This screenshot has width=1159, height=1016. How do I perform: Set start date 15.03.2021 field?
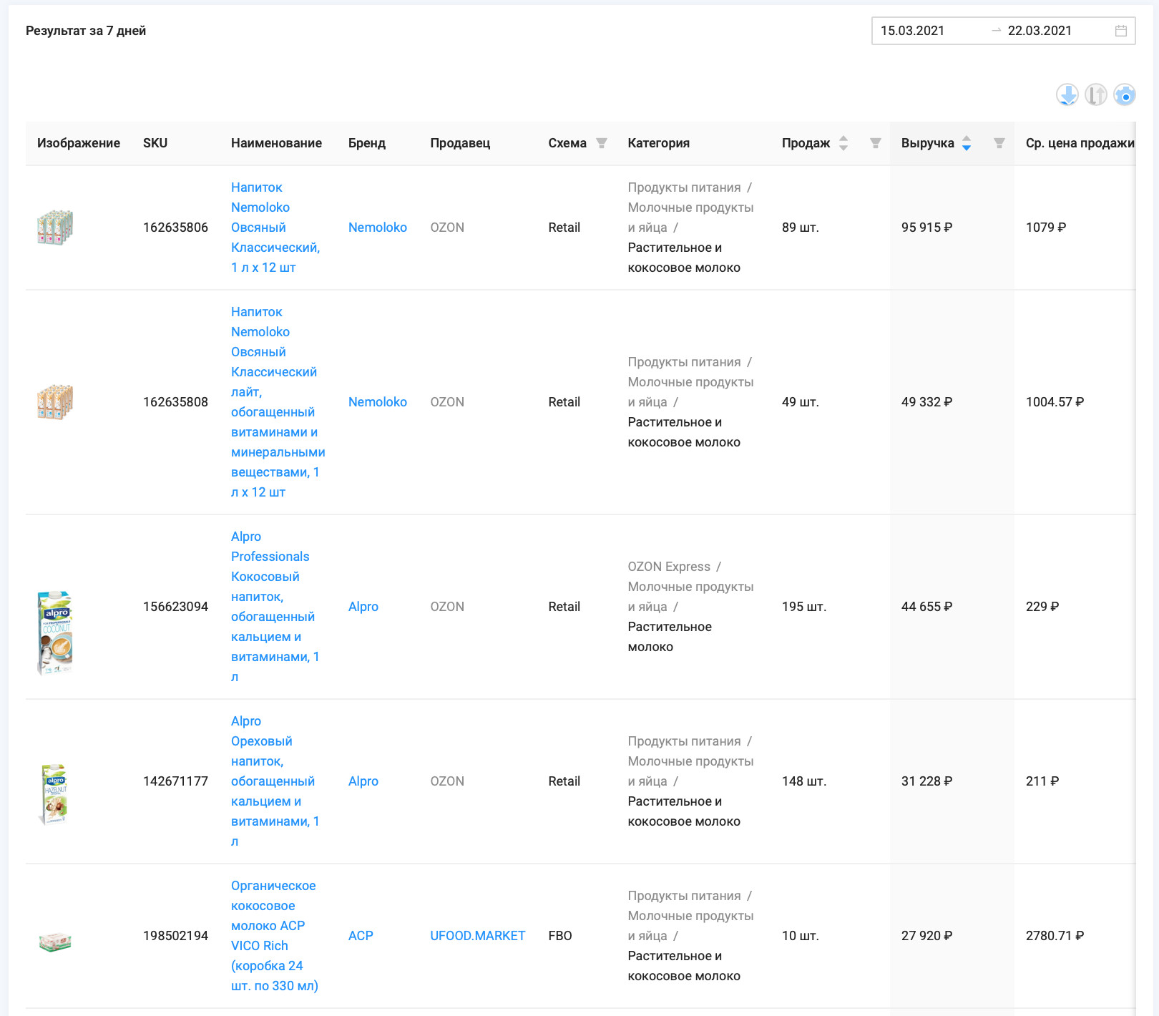pyautogui.click(x=913, y=31)
